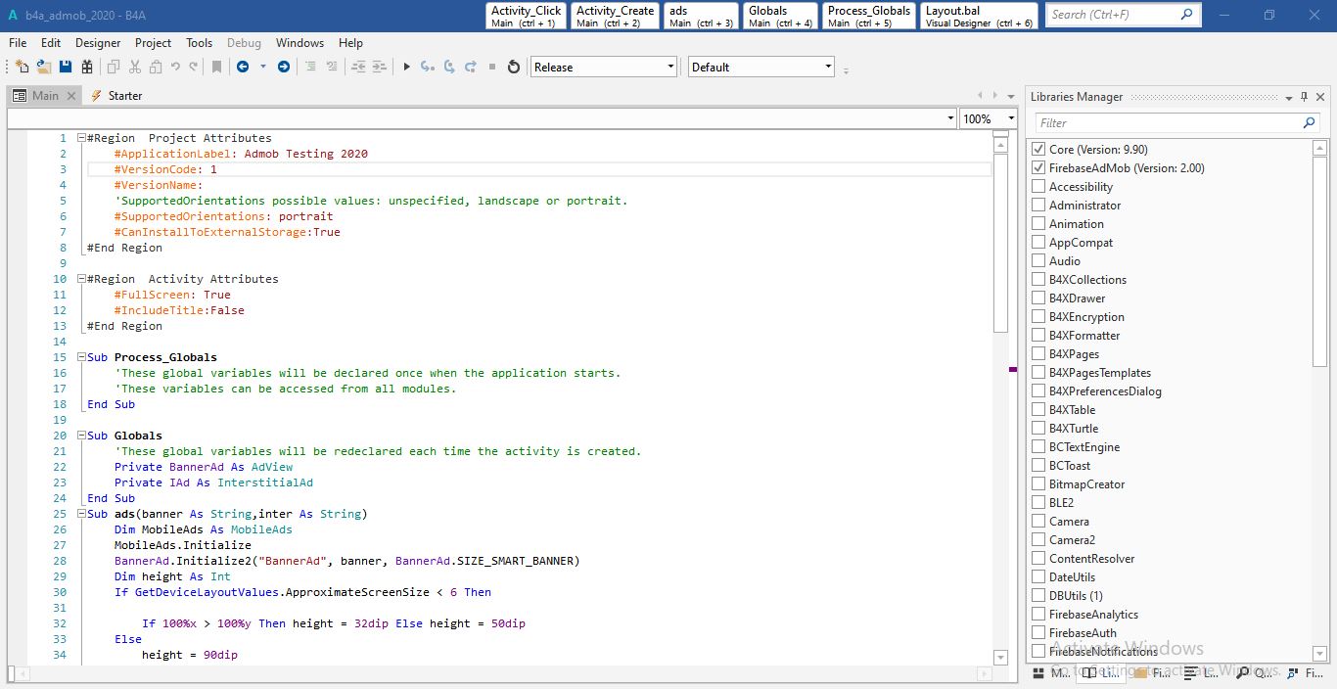Open Layout.bal in Visual Designer
This screenshot has width=1337, height=689.
(979, 16)
